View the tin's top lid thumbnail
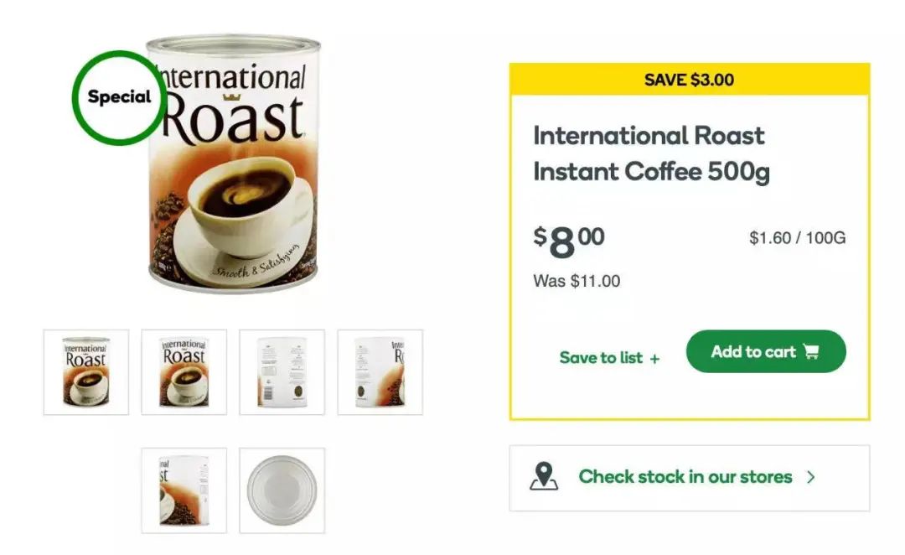The image size is (905, 555). pos(282,490)
